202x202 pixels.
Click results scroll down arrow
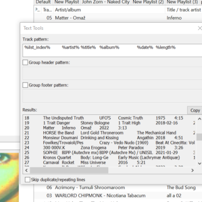click(200, 164)
